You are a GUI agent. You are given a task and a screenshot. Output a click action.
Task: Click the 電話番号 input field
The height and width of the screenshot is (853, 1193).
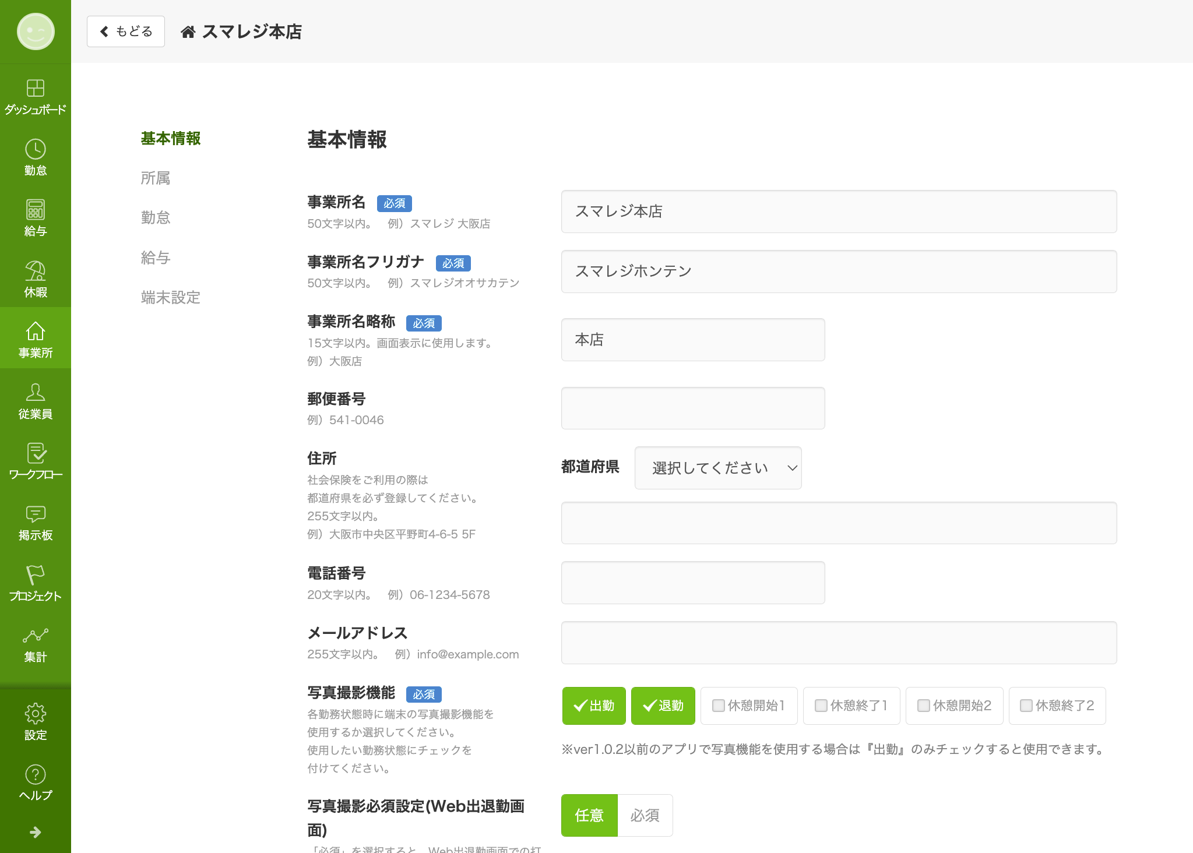point(693,583)
